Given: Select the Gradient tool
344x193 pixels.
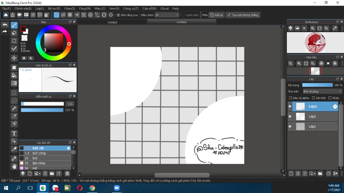Looking at the screenshot, I should pos(14,83).
